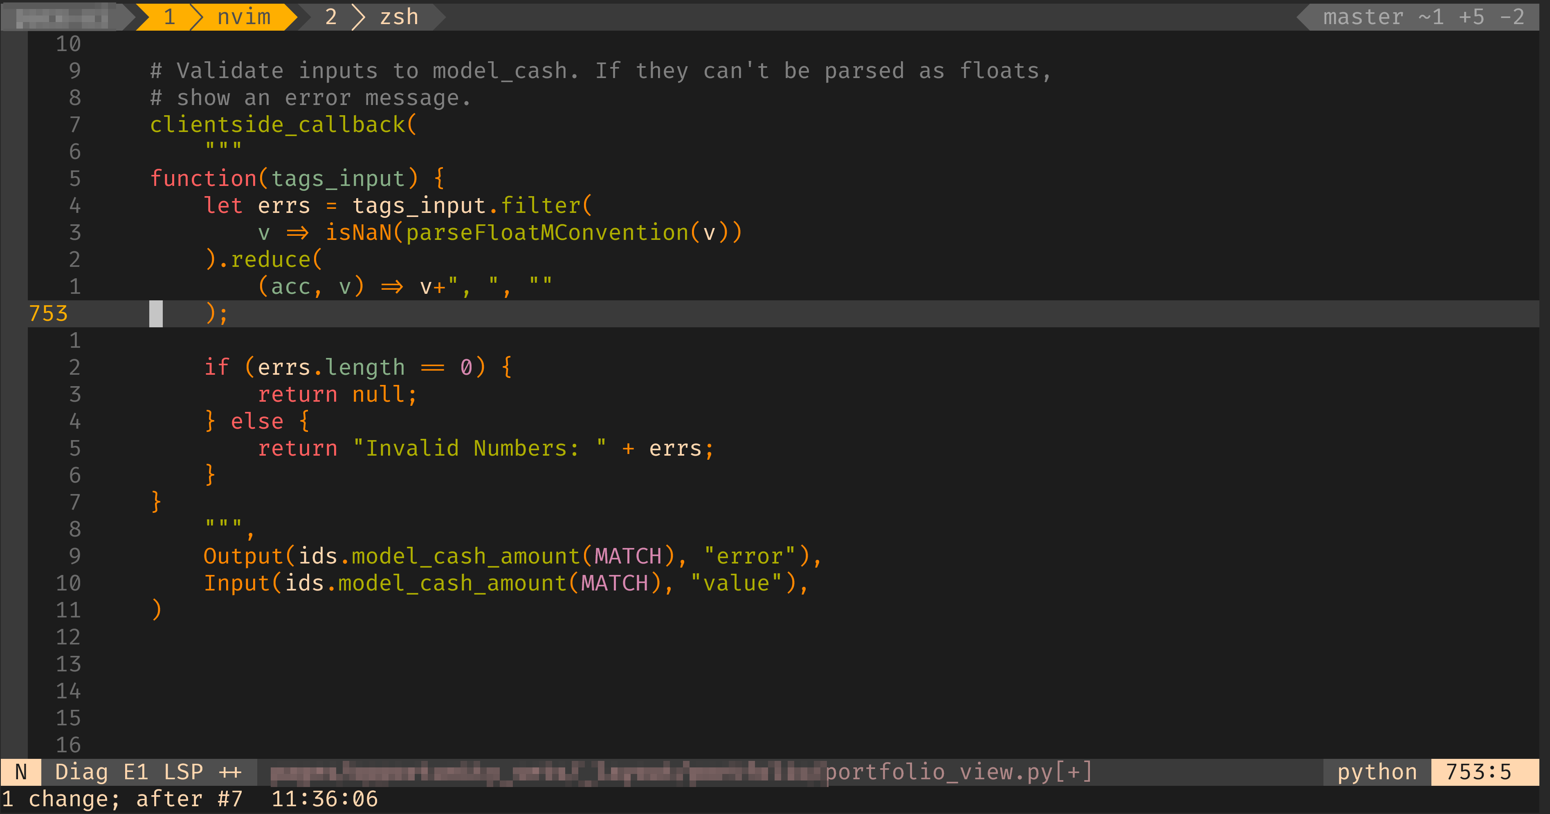This screenshot has height=814, width=1550.
Task: Click the Diag E1 diagnostics entry
Action: point(101,772)
